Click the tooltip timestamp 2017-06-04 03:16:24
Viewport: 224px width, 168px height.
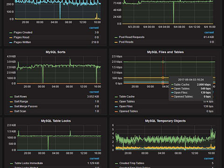191,80
